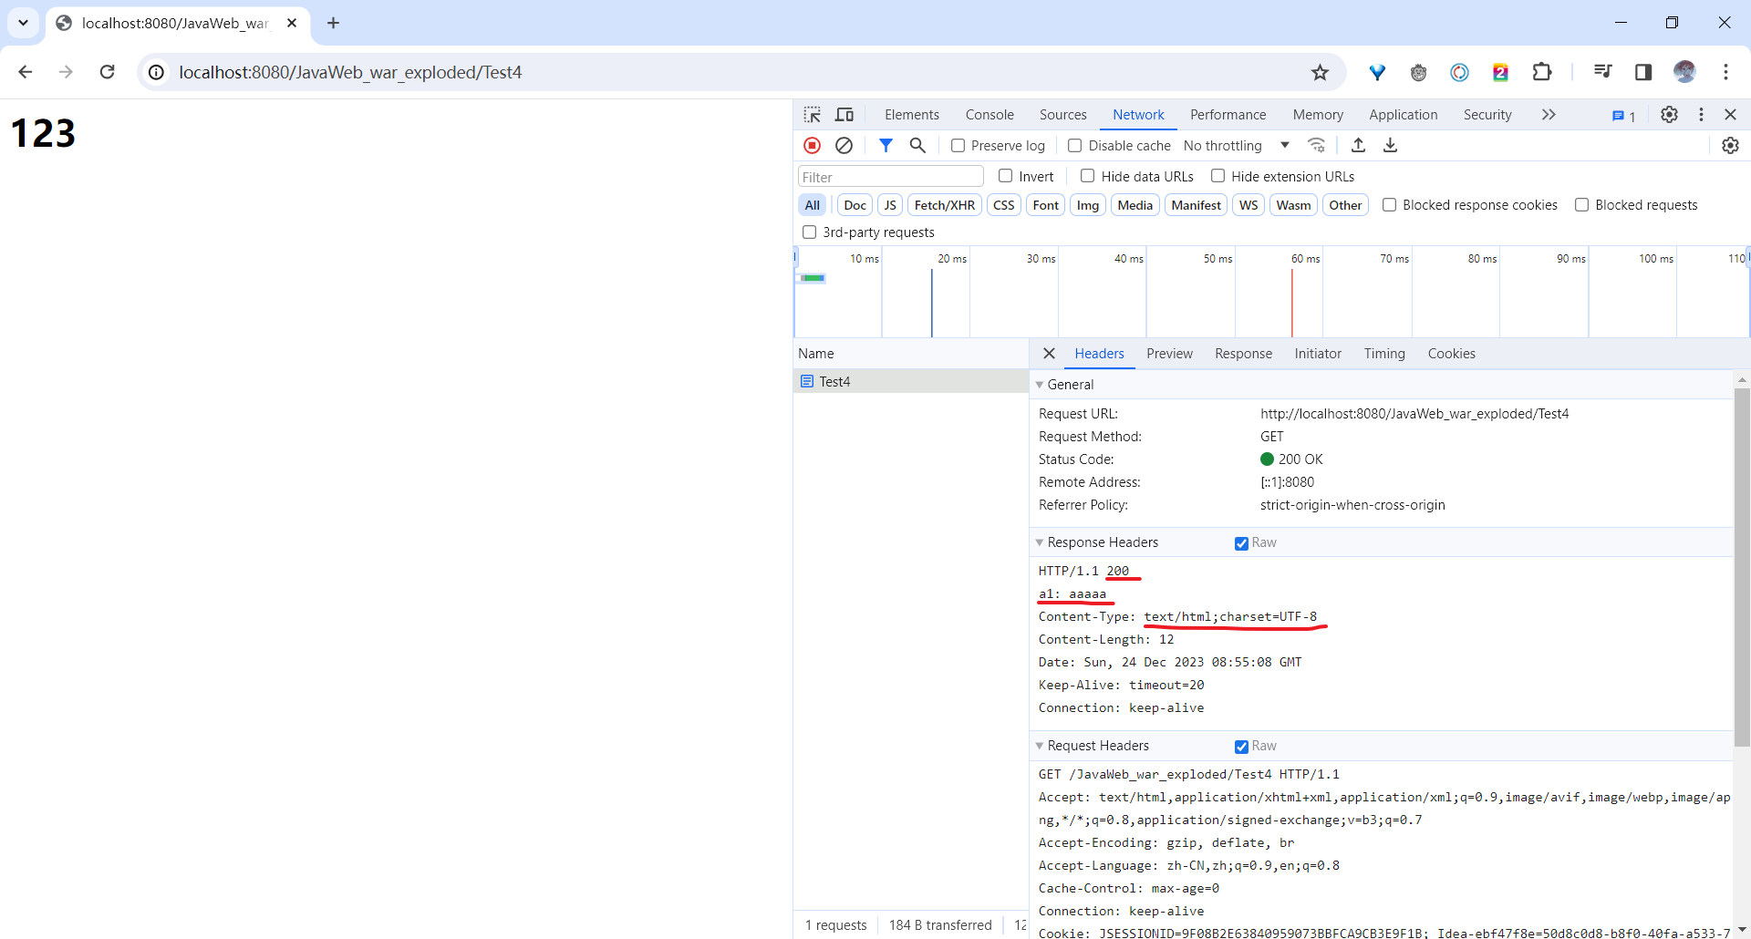The width and height of the screenshot is (1751, 939).
Task: Open media controls icon
Action: pyautogui.click(x=1602, y=72)
